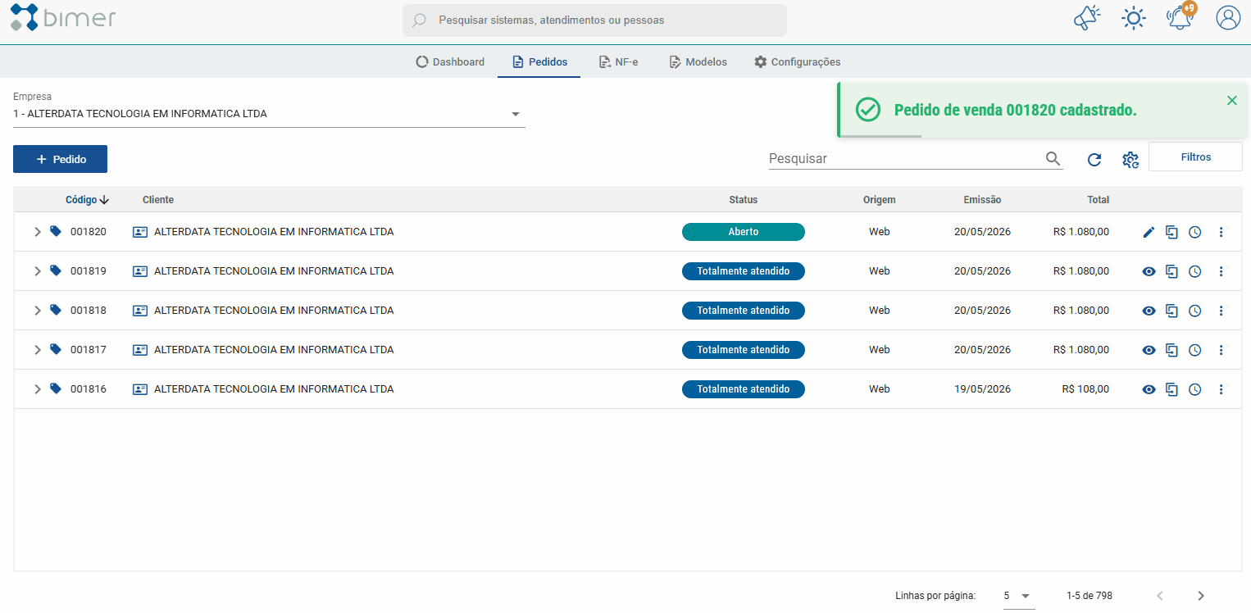Open more options for order 001819
The height and width of the screenshot is (613, 1251).
pyautogui.click(x=1221, y=272)
